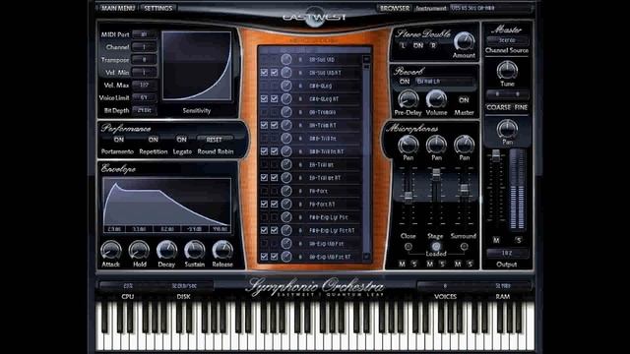Viewport: 630px width, 354px height.
Task: Click the Master Pan knob
Action: tap(507, 129)
